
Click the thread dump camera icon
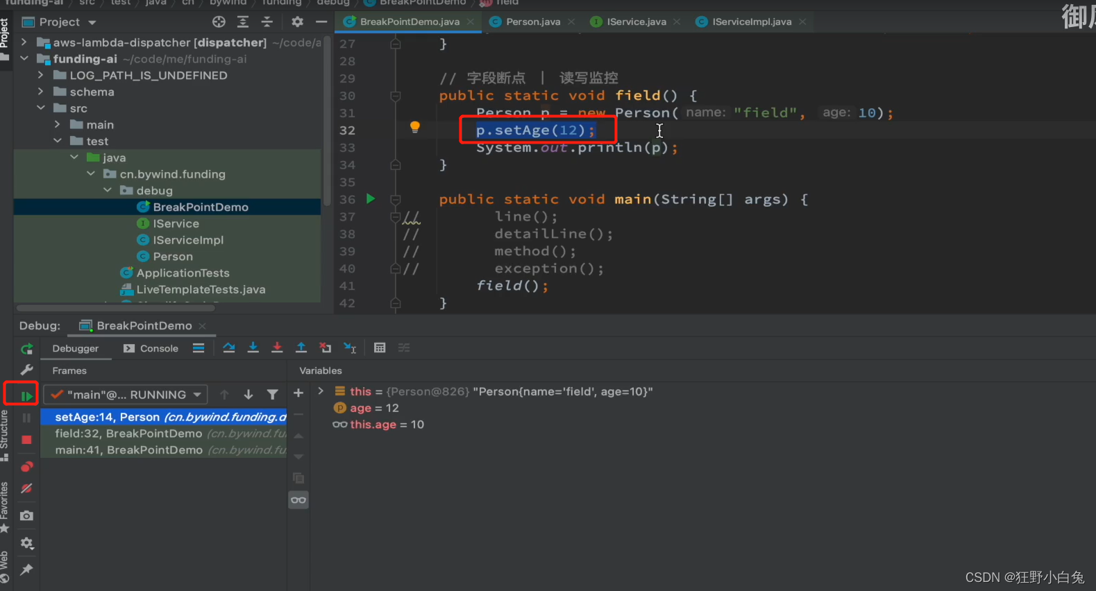tap(26, 515)
